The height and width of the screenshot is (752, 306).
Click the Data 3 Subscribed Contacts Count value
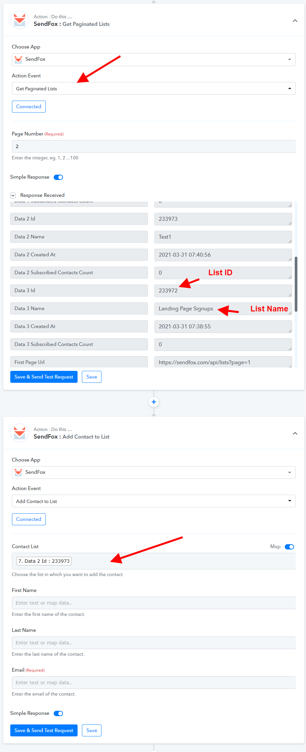(x=223, y=345)
